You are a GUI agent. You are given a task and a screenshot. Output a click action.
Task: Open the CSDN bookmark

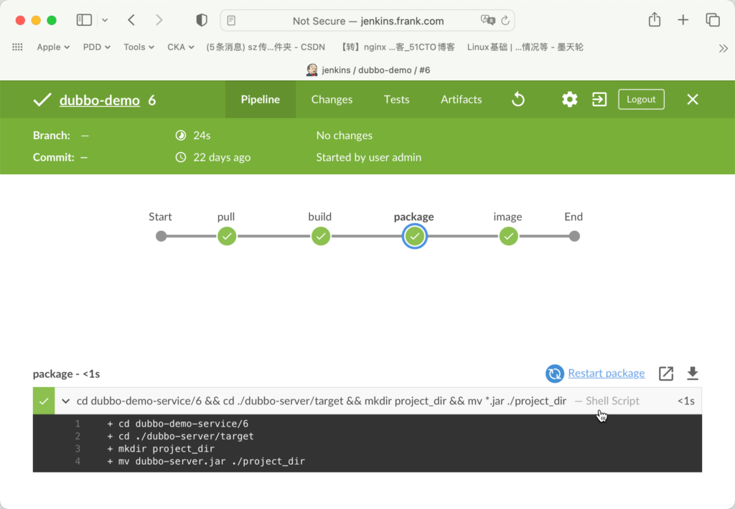click(266, 47)
